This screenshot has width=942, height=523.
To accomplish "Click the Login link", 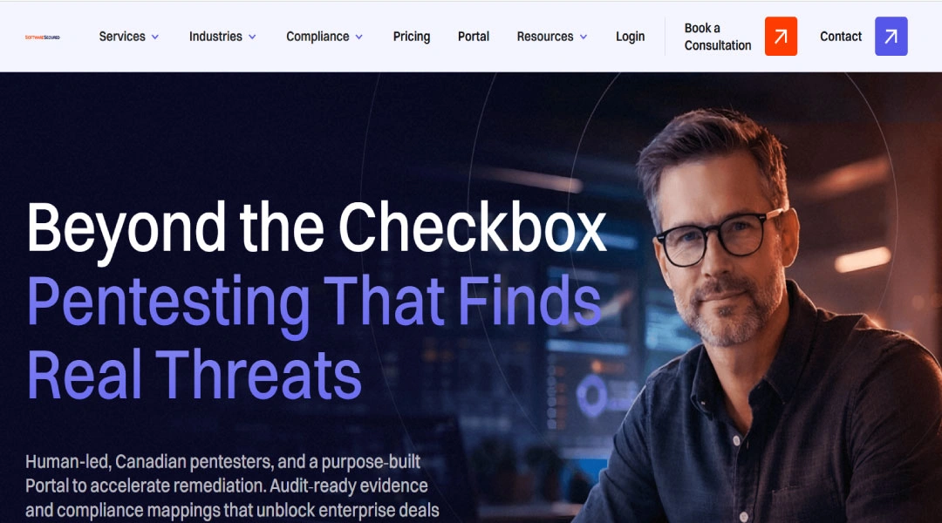I will pyautogui.click(x=631, y=37).
